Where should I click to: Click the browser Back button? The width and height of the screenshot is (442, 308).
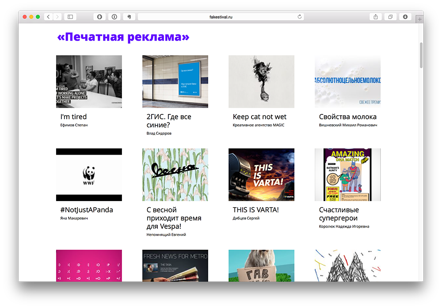pyautogui.click(x=48, y=17)
